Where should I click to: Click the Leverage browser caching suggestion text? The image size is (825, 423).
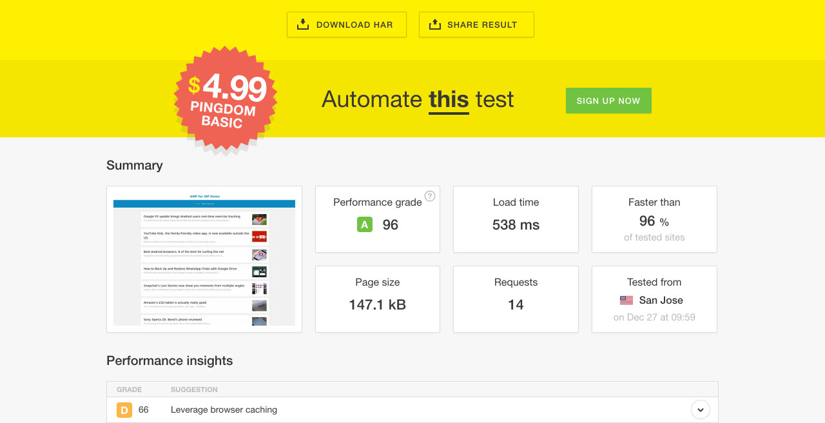coord(224,409)
